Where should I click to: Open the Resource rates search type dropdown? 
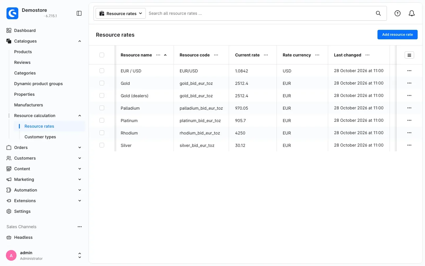pos(121,13)
